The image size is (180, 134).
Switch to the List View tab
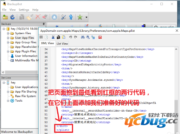tap(62, 44)
